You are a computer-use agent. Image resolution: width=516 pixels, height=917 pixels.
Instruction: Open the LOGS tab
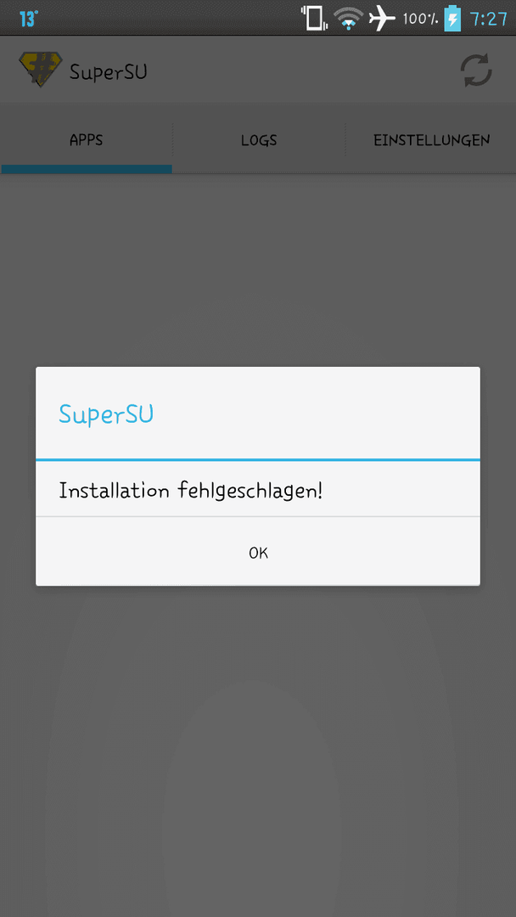[x=259, y=140]
